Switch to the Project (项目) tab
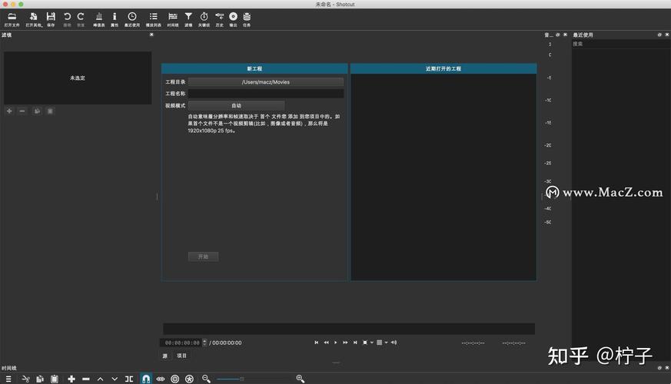Image resolution: width=671 pixels, height=384 pixels. (x=181, y=356)
